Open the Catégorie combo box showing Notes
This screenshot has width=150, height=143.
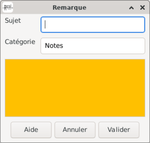point(93,46)
